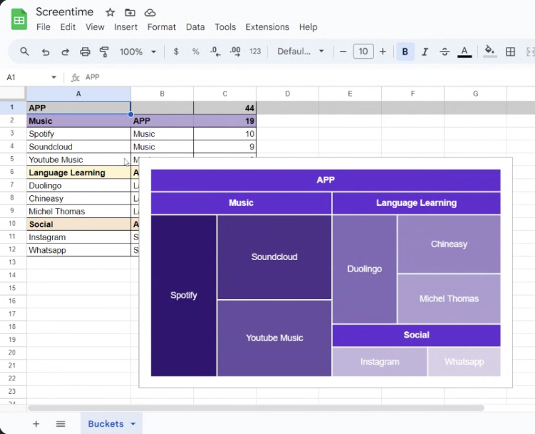The width and height of the screenshot is (535, 434).
Task: Open the 123 more formats menu
Action: point(255,52)
